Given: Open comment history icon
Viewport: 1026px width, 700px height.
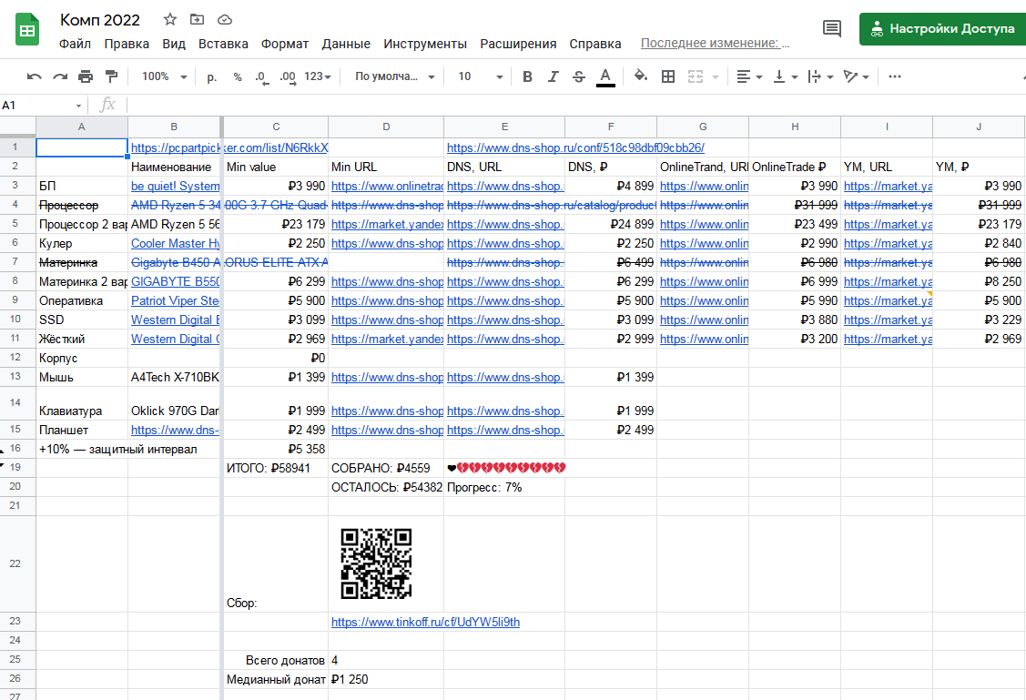Looking at the screenshot, I should [x=832, y=29].
